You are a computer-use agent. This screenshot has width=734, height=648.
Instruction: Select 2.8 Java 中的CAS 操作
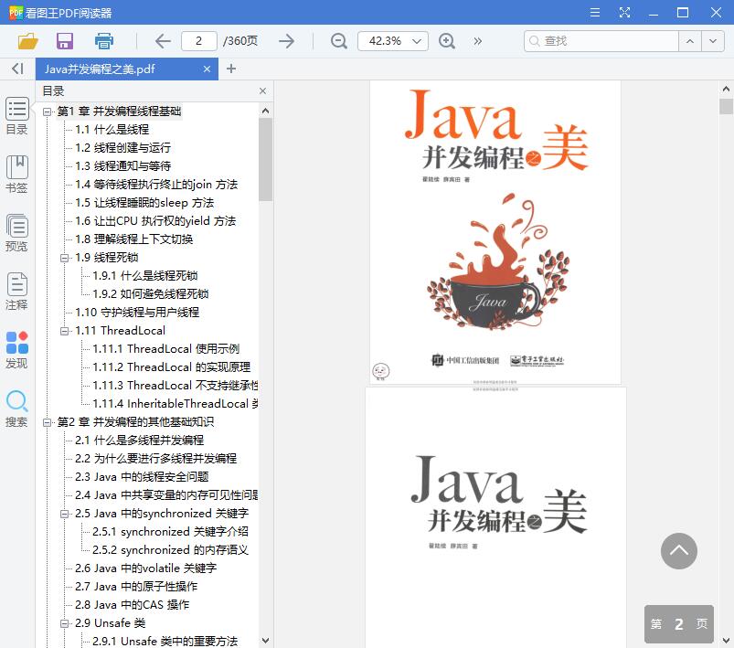pos(132,604)
